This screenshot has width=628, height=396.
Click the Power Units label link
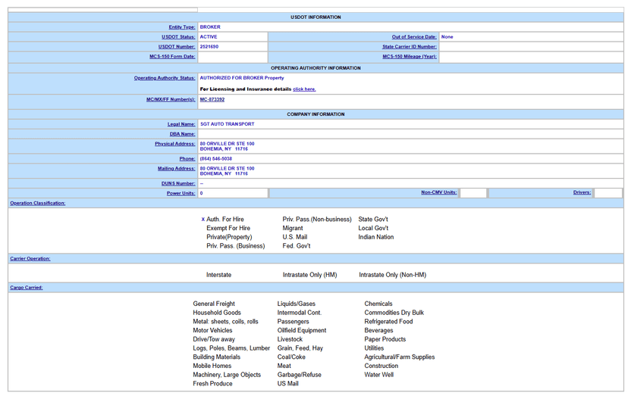pyautogui.click(x=181, y=194)
